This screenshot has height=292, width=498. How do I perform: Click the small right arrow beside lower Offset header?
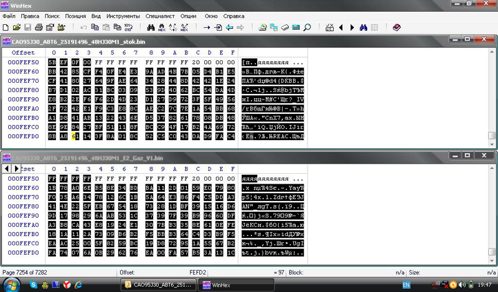coord(17,169)
